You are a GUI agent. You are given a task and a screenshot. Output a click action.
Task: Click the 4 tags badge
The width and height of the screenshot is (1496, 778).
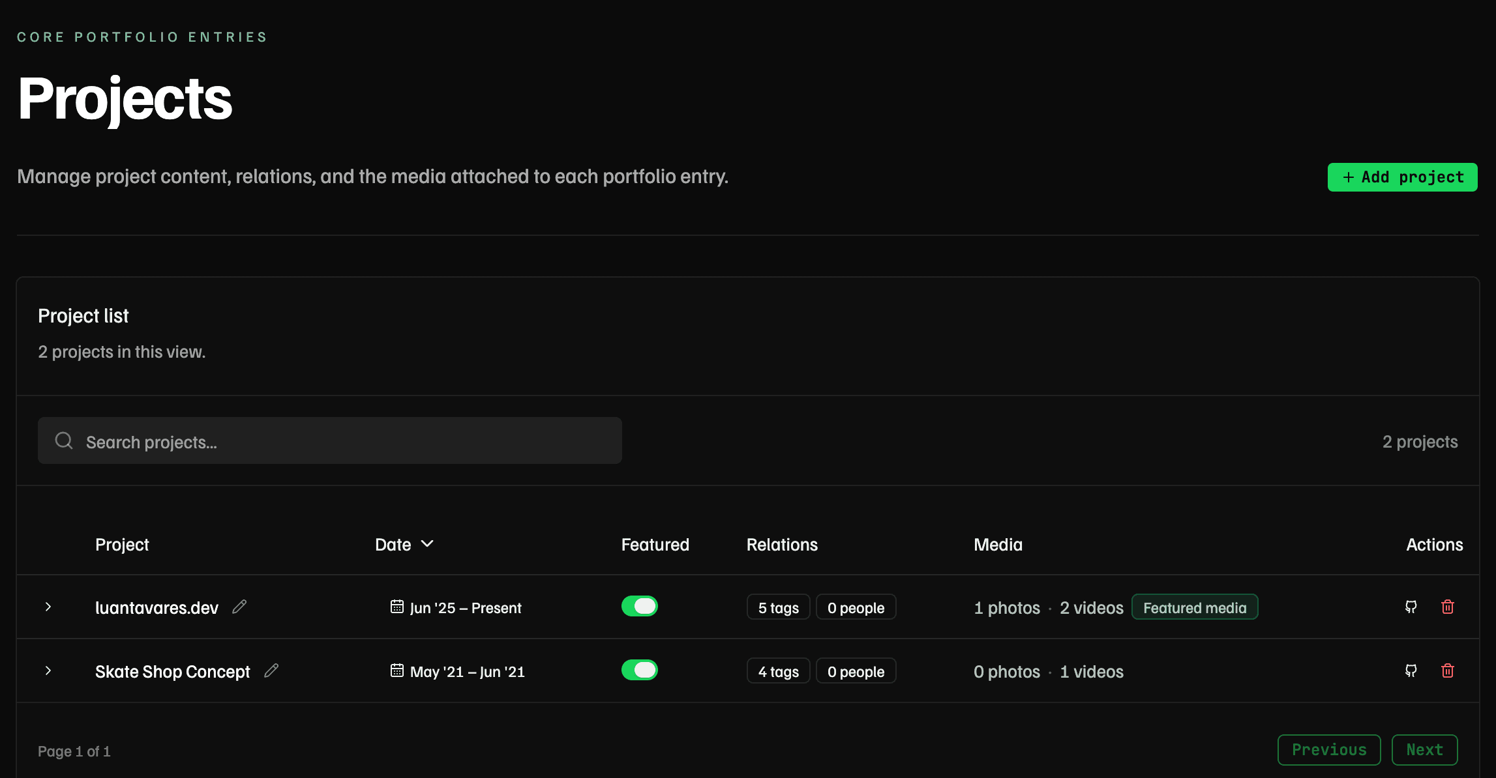point(779,671)
